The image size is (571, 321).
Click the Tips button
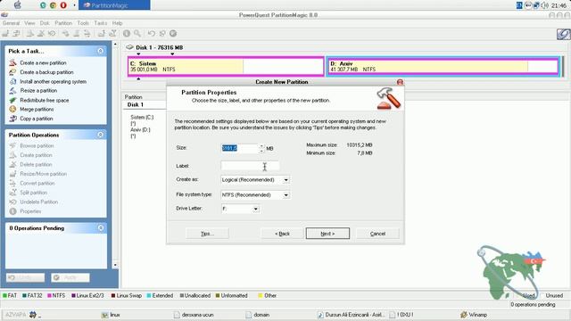click(x=207, y=234)
